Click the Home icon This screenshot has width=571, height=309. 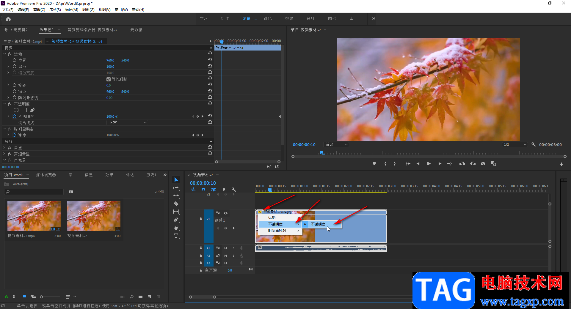tap(8, 19)
